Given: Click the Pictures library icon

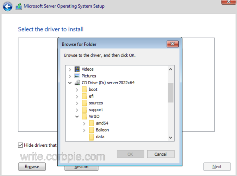Looking at the screenshot, I should [x=77, y=76].
